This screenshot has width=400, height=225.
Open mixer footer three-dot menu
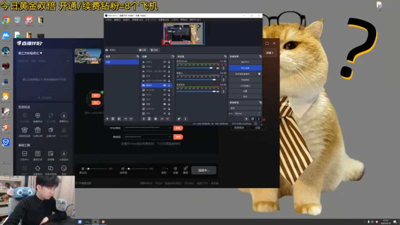coord(185,119)
